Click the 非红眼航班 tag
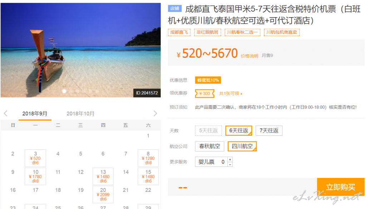 208,32
